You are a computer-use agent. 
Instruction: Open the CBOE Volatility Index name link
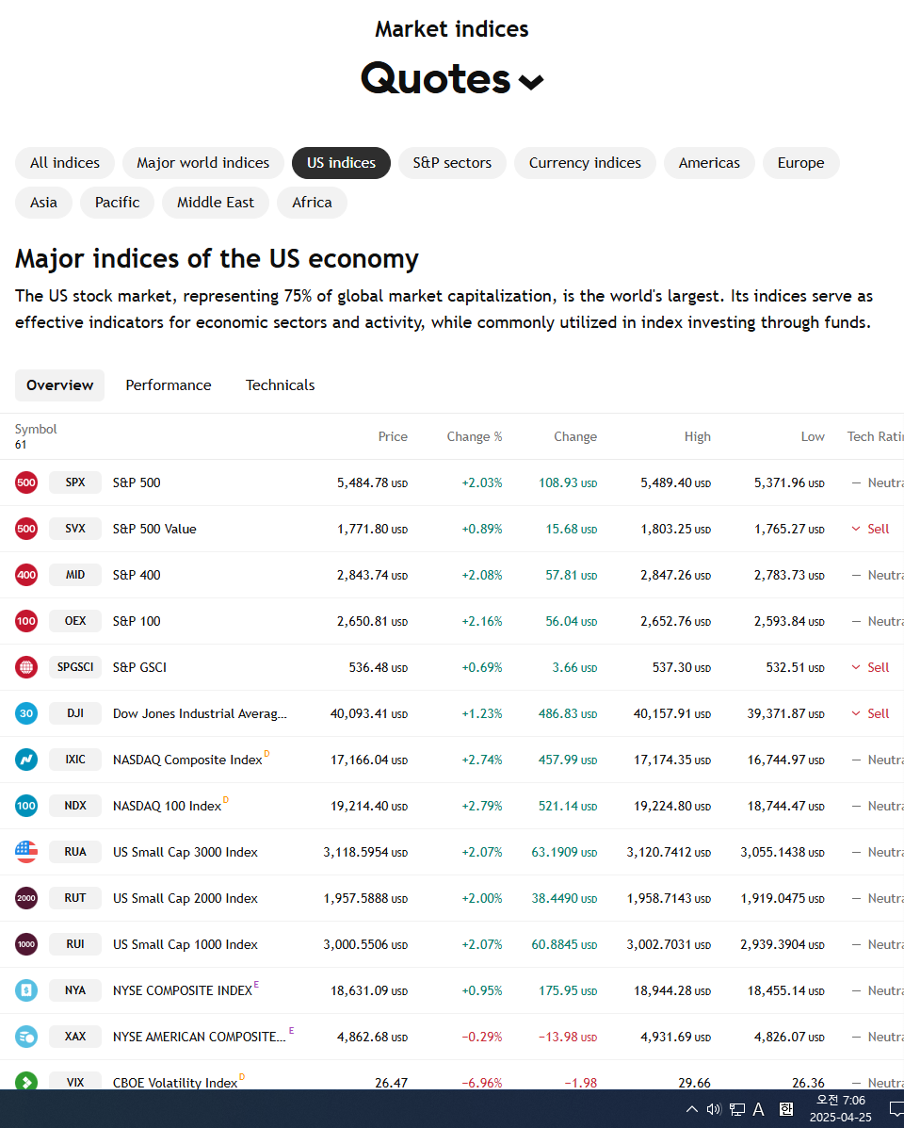coord(175,1082)
